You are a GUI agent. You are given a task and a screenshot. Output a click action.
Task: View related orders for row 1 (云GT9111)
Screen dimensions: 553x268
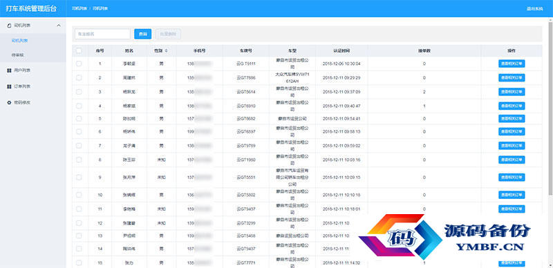tap(512, 64)
